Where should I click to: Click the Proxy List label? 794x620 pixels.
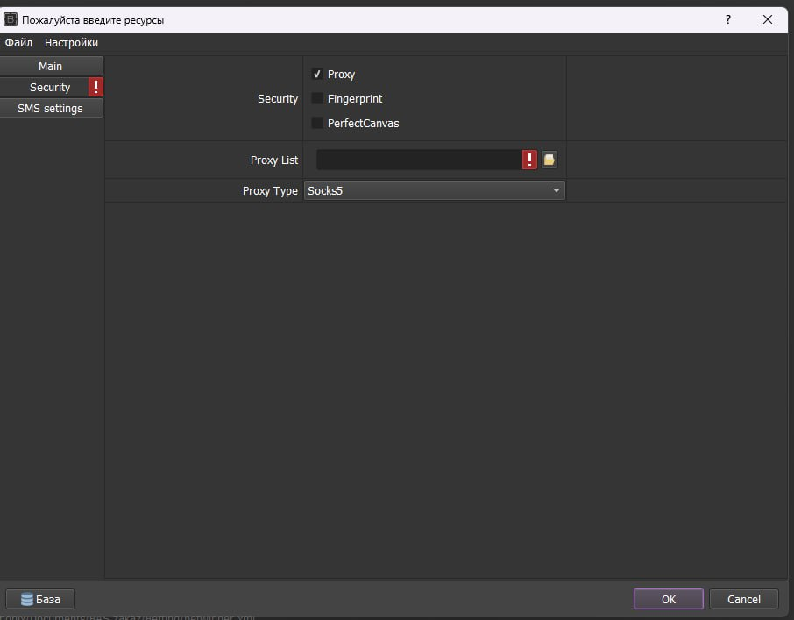[274, 160]
